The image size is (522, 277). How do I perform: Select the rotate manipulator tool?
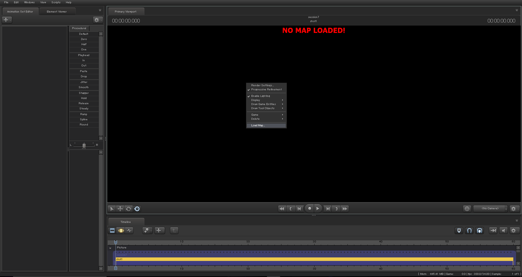(129, 209)
